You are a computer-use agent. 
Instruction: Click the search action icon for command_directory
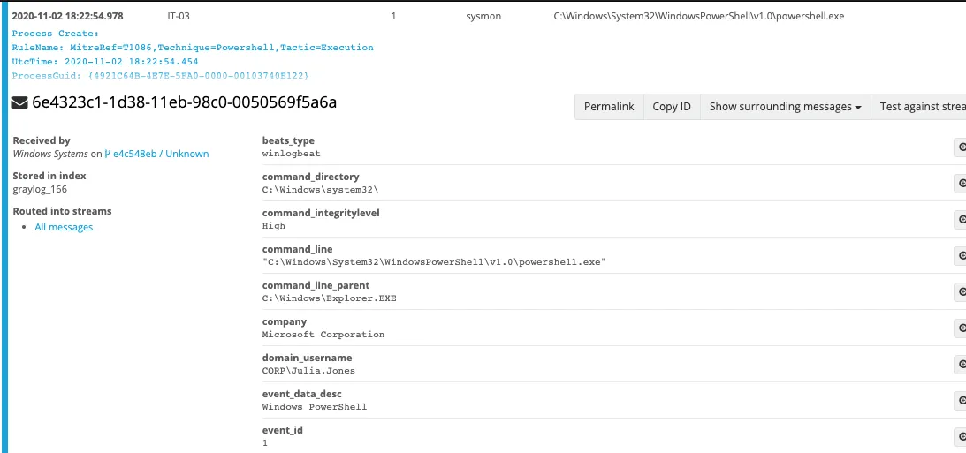coord(960,184)
